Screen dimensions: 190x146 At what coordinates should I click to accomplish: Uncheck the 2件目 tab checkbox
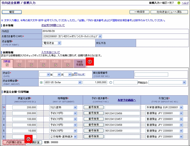coord(19,65)
